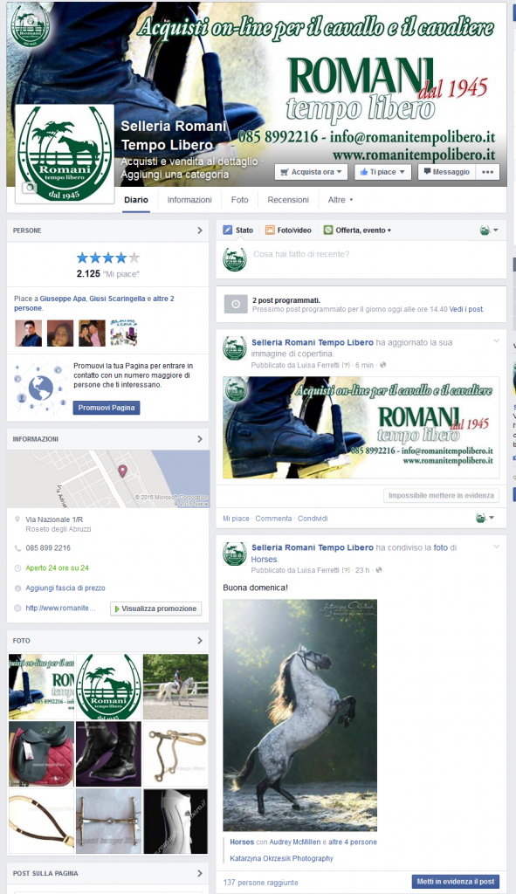Click page avatar on cover photo update post

234,348
